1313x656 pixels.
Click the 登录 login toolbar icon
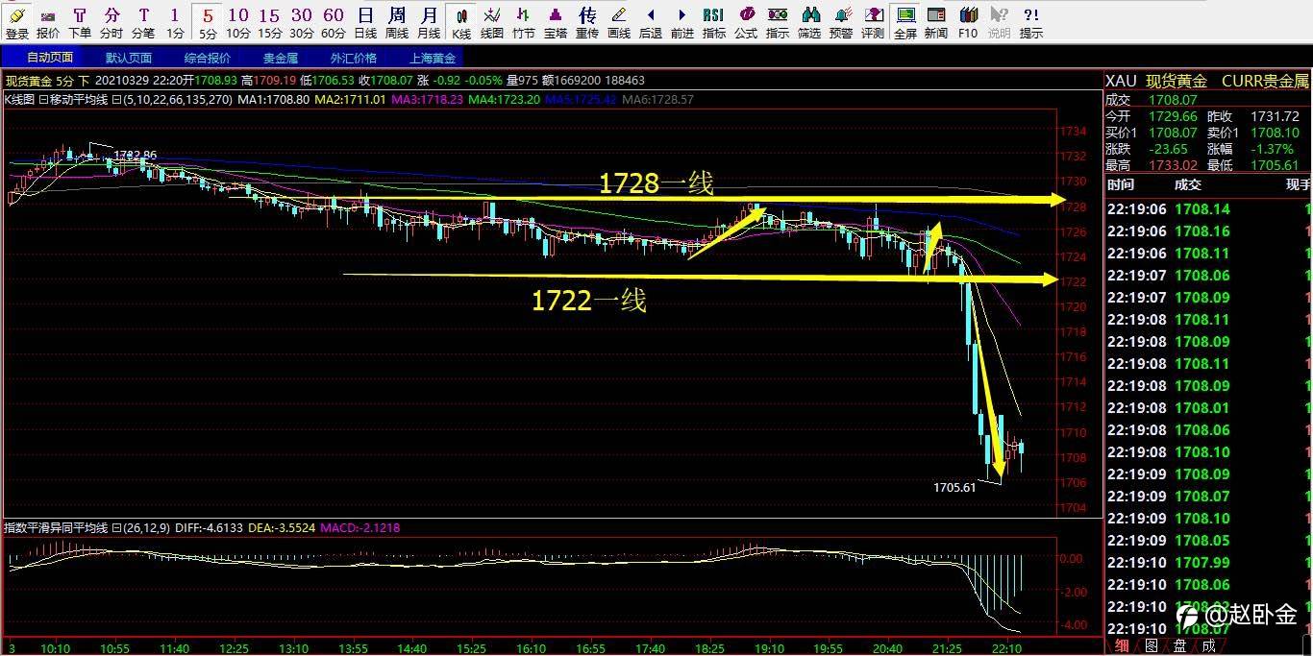[16, 21]
